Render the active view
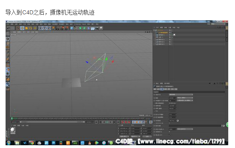The height and width of the screenshot is (148, 235). point(58,28)
